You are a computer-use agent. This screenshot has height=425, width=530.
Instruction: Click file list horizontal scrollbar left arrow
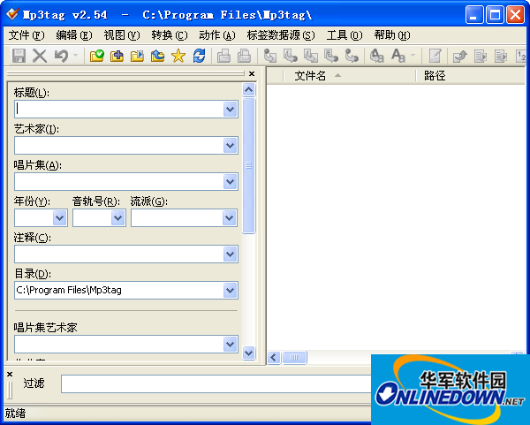(x=274, y=357)
